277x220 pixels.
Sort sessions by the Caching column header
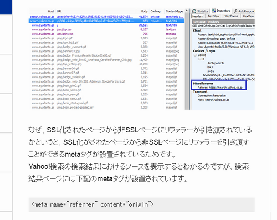tap(155, 11)
